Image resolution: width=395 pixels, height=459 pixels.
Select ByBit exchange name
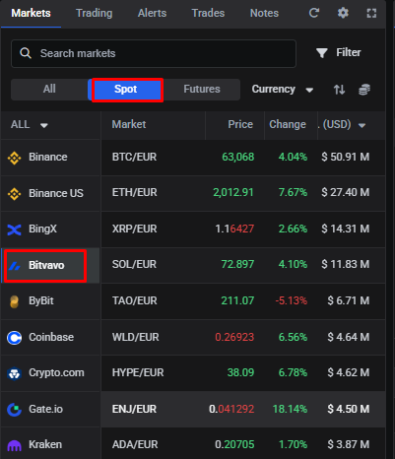tap(41, 301)
